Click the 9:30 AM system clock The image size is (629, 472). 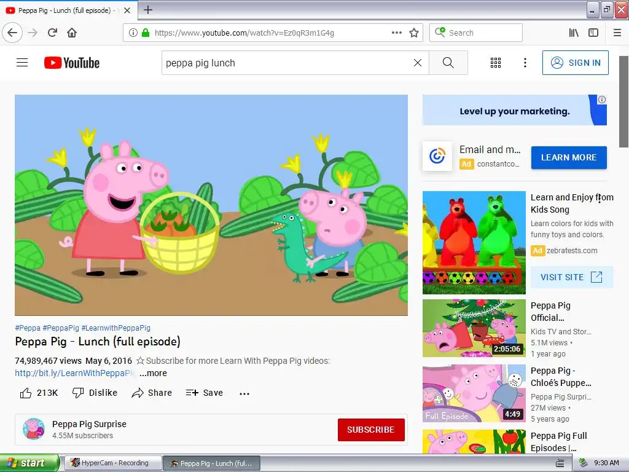tap(606, 463)
